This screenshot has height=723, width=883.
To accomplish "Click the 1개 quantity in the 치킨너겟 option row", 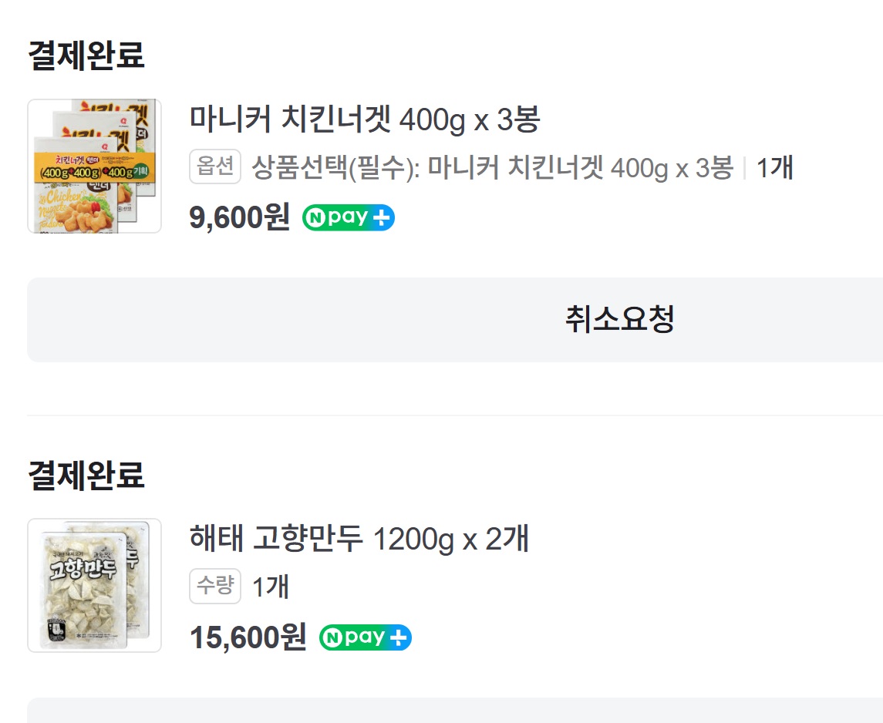I will (774, 167).
